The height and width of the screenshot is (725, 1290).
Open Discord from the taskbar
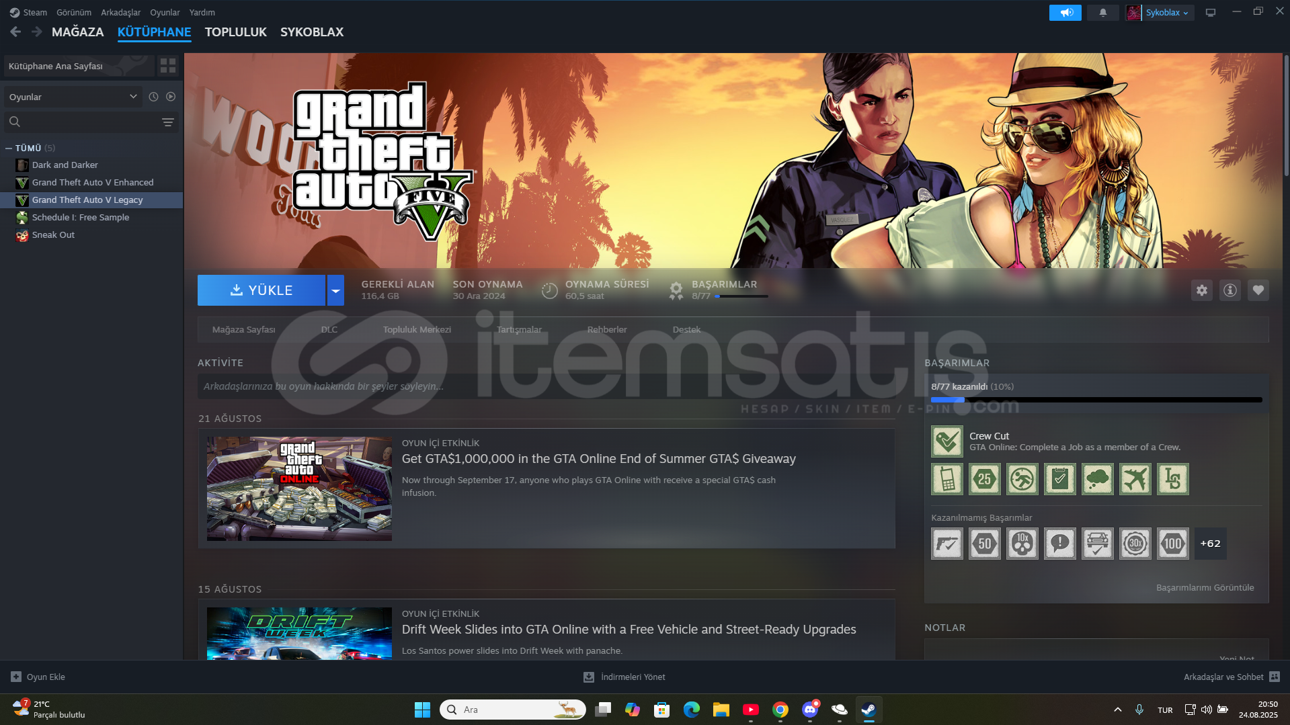click(x=810, y=710)
